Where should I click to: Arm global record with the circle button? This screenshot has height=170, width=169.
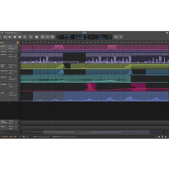20,37
